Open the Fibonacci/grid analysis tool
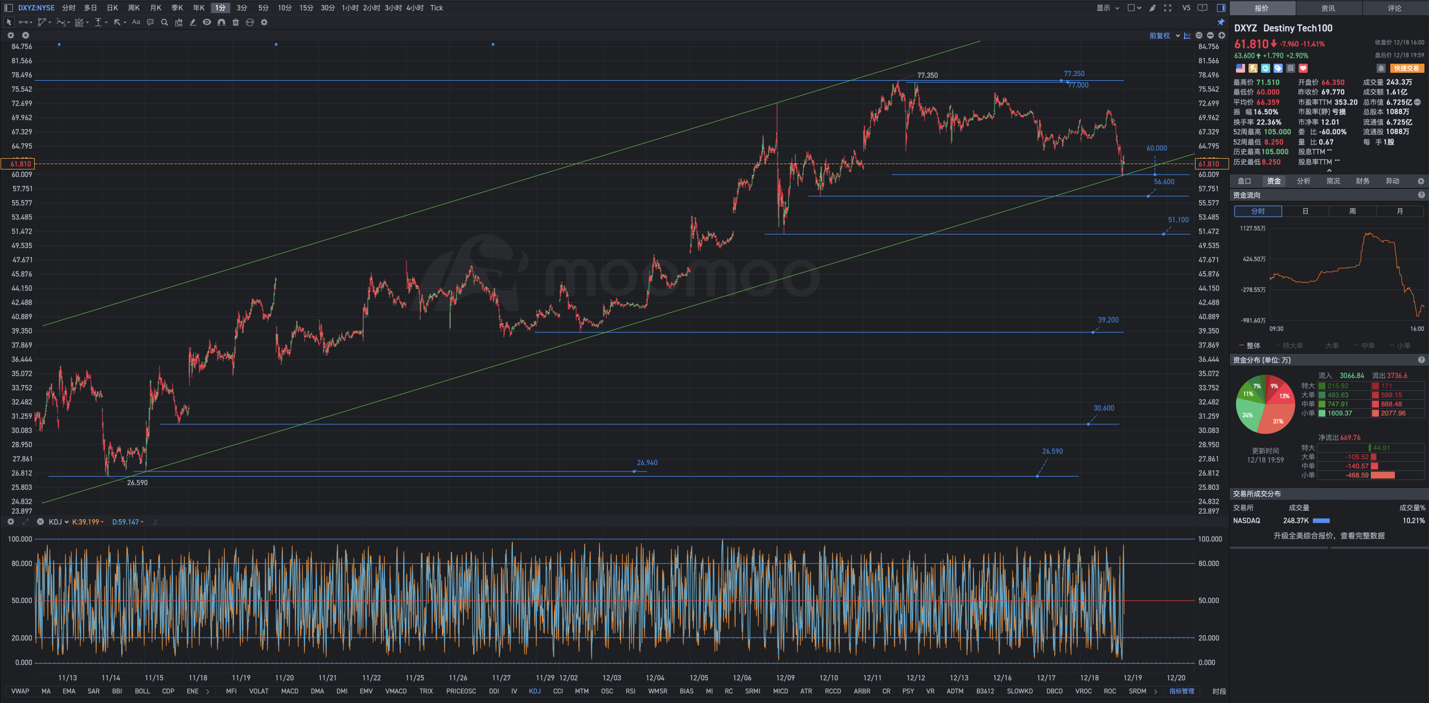Screen dimensions: 1429x703 tap(79, 22)
